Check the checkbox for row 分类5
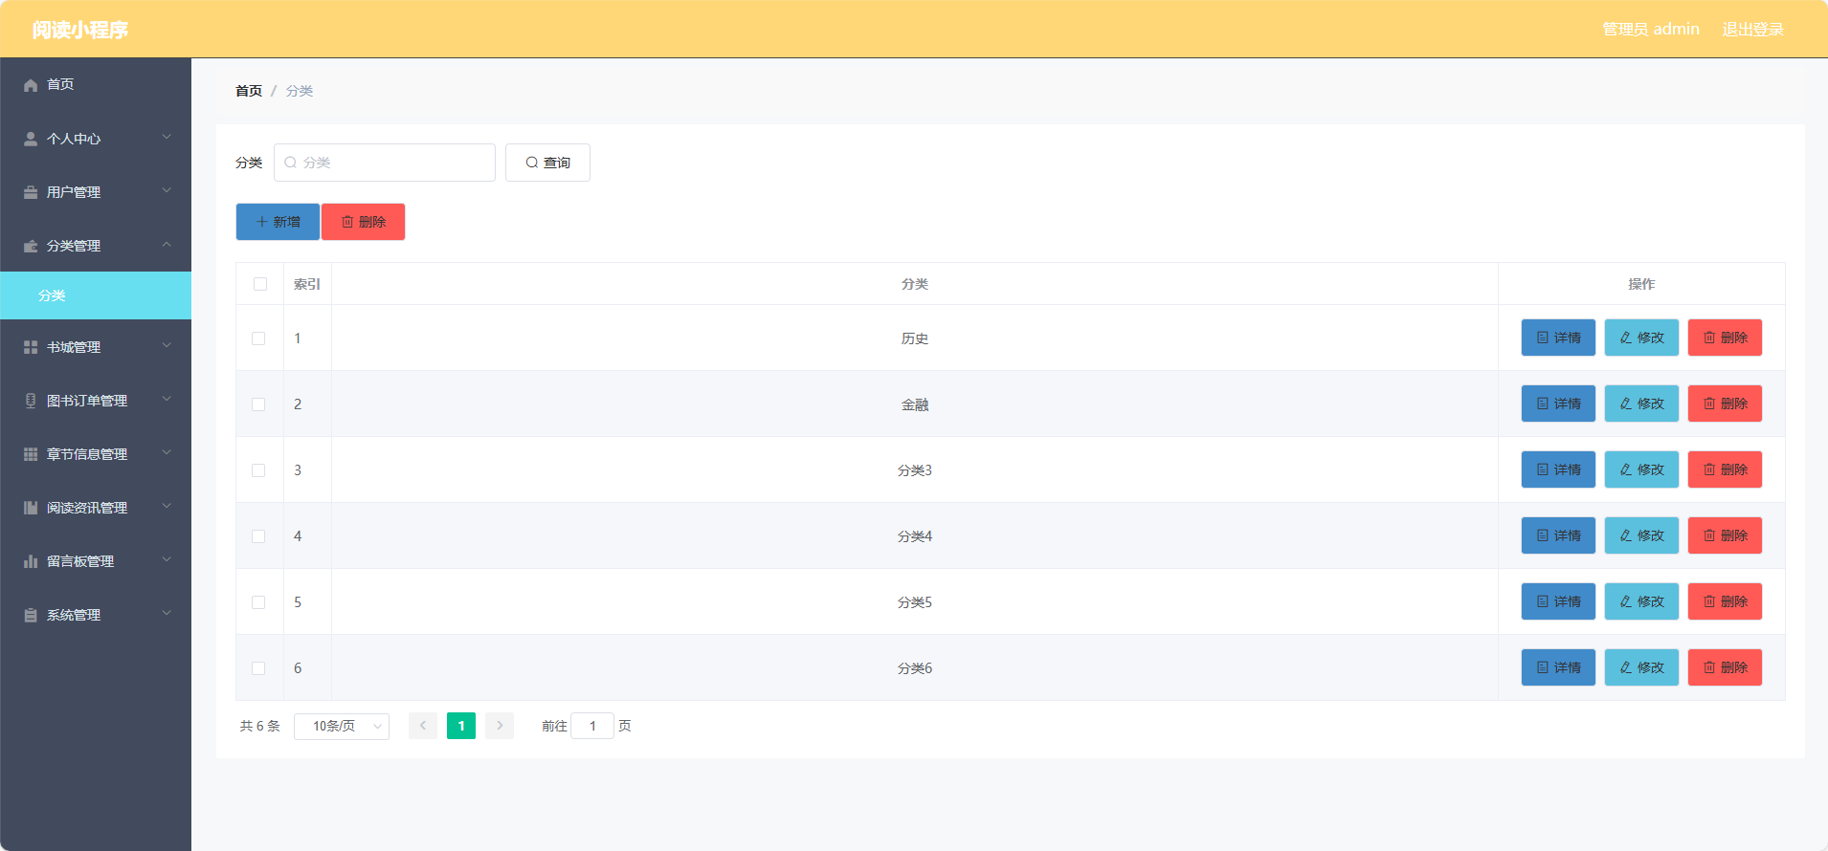This screenshot has height=851, width=1828. pyautogui.click(x=258, y=602)
